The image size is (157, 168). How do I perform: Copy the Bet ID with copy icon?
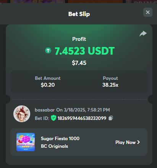111,118
